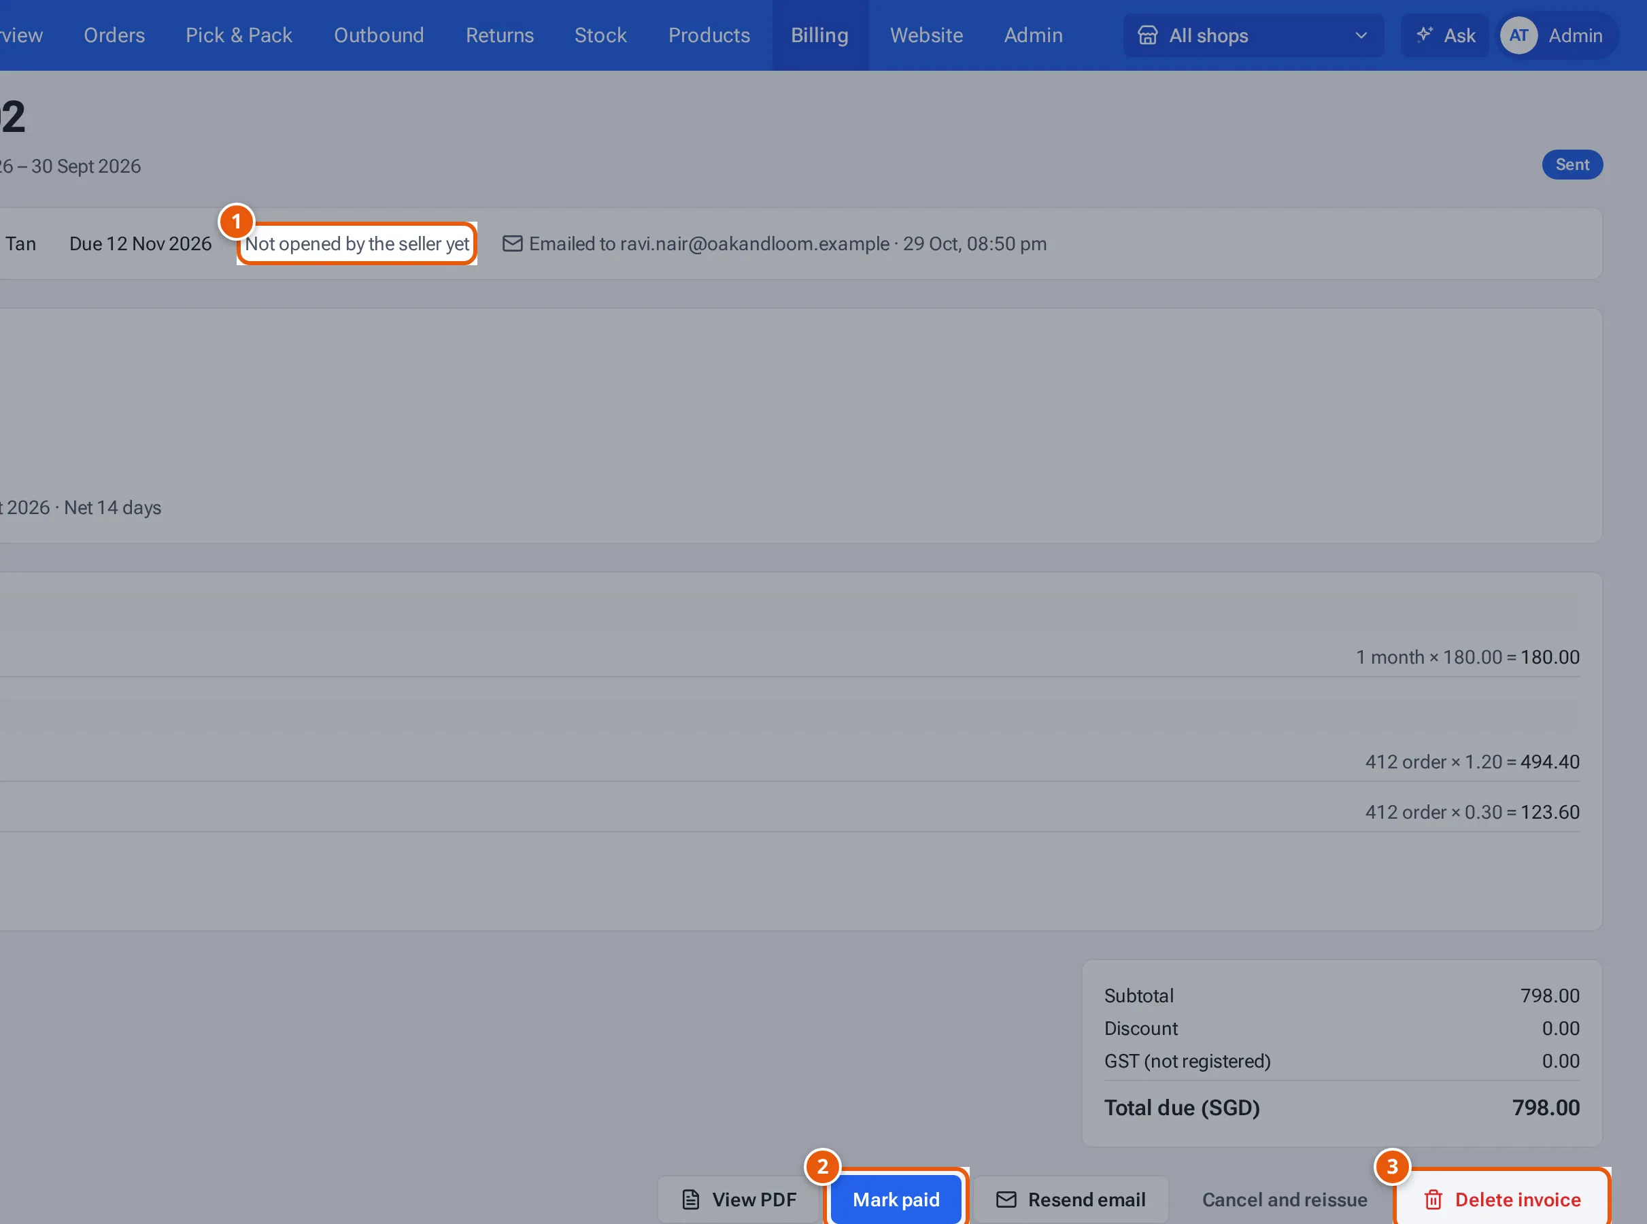Click the PDF document icon
Image resolution: width=1647 pixels, height=1224 pixels.
click(690, 1199)
